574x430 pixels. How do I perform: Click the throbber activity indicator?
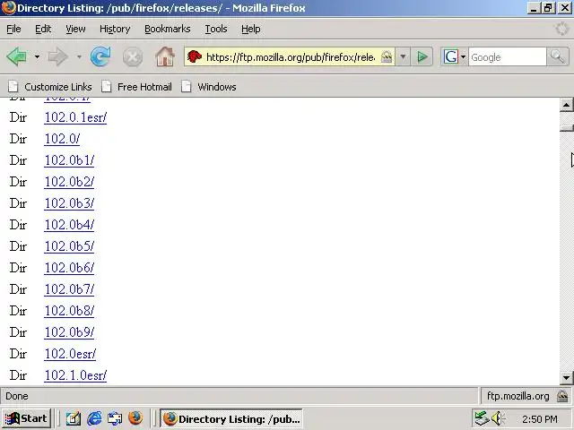coord(561,29)
